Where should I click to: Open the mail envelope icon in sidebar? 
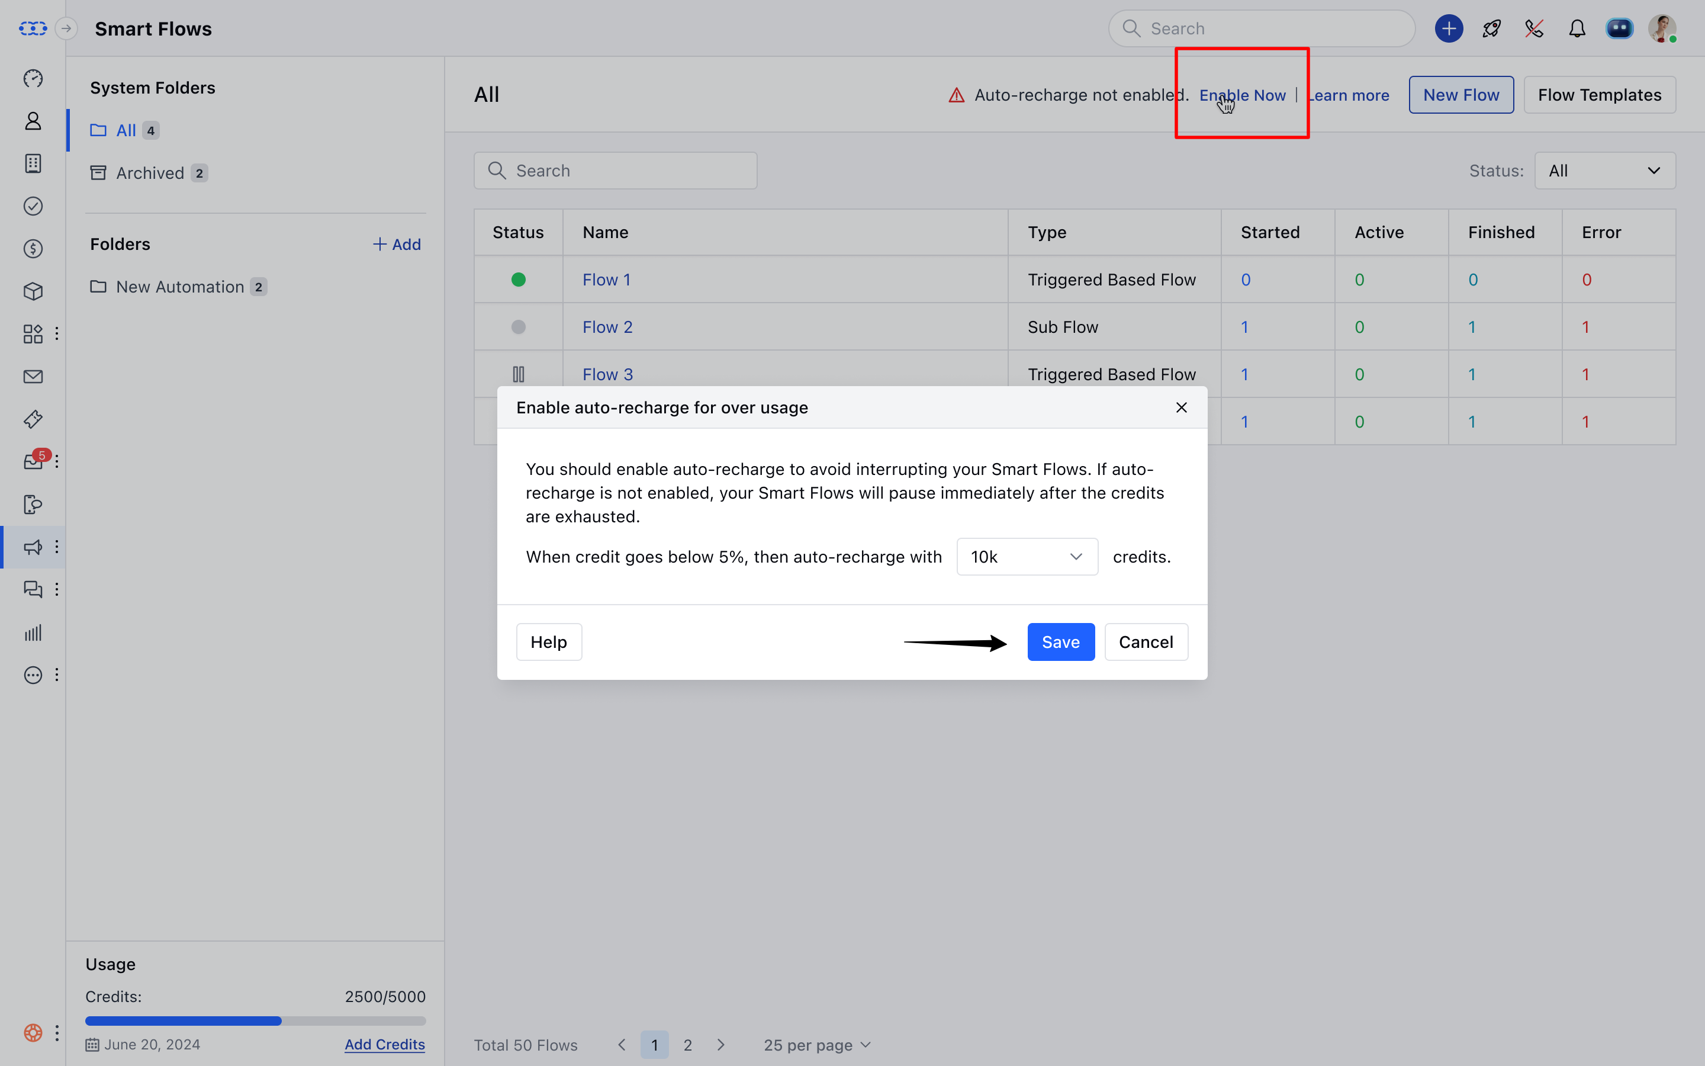coord(33,377)
